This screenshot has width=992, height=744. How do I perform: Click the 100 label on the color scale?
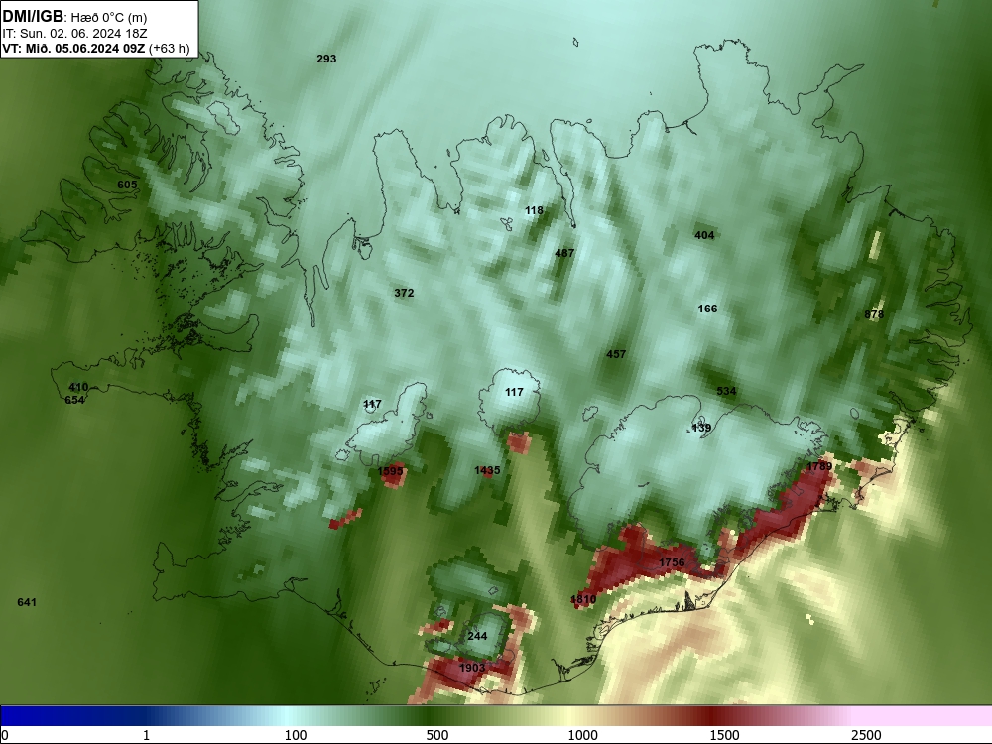(x=296, y=735)
